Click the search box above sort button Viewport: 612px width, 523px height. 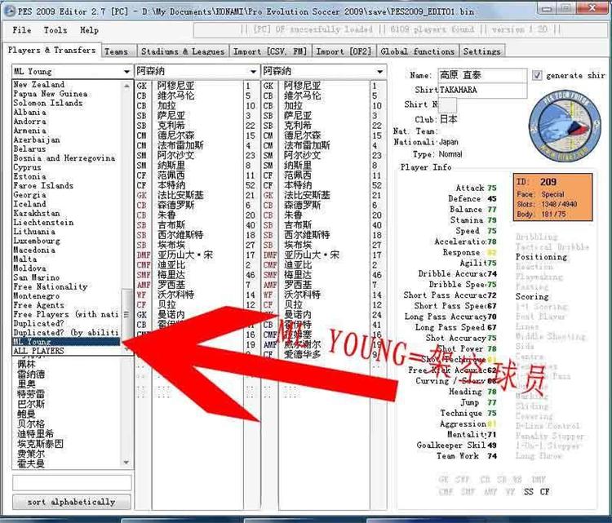(71, 483)
